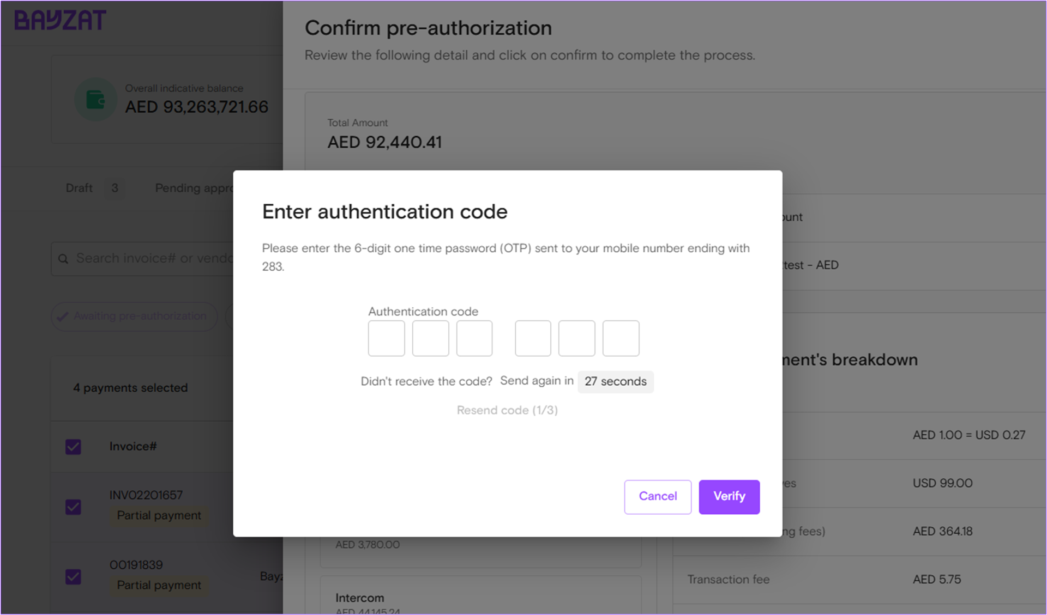
Task: Click the fifth authentication code box
Action: (576, 338)
